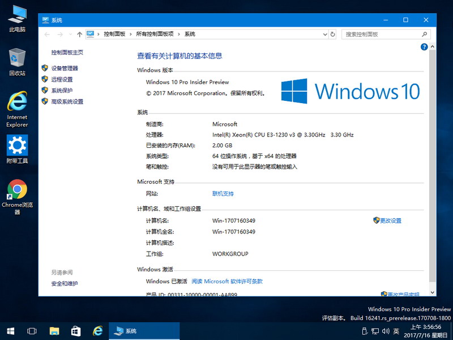Viewport: 453px width, 340px height.
Task: Select Internet Explorer desktop shortcut
Action: pos(18,109)
